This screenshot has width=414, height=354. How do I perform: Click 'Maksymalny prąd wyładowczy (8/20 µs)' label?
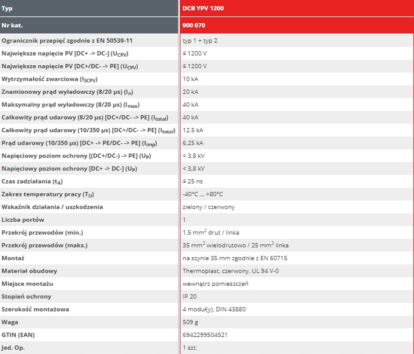[x=71, y=105]
